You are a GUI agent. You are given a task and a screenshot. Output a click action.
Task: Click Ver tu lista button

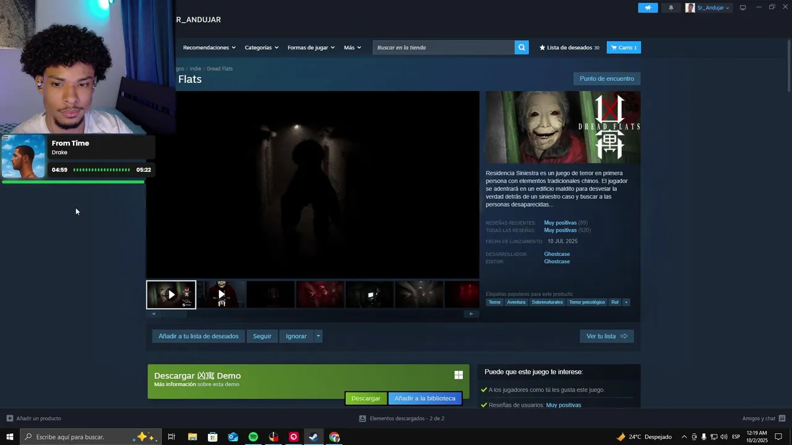(x=606, y=336)
